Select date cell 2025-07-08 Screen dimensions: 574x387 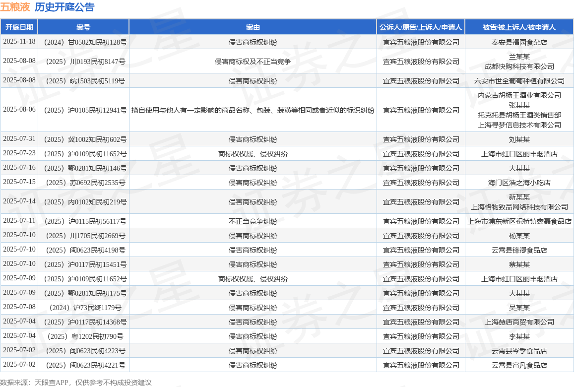coord(19,307)
